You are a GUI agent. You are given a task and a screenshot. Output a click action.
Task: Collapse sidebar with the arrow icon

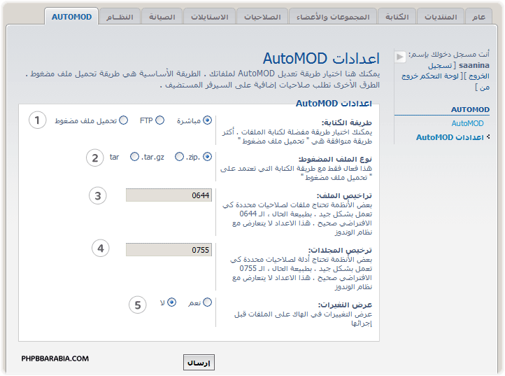click(399, 57)
